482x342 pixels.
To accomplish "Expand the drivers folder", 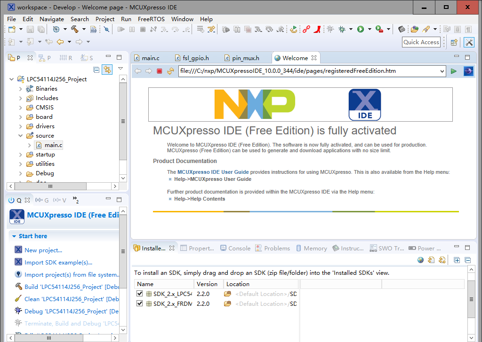I will (x=21, y=126).
